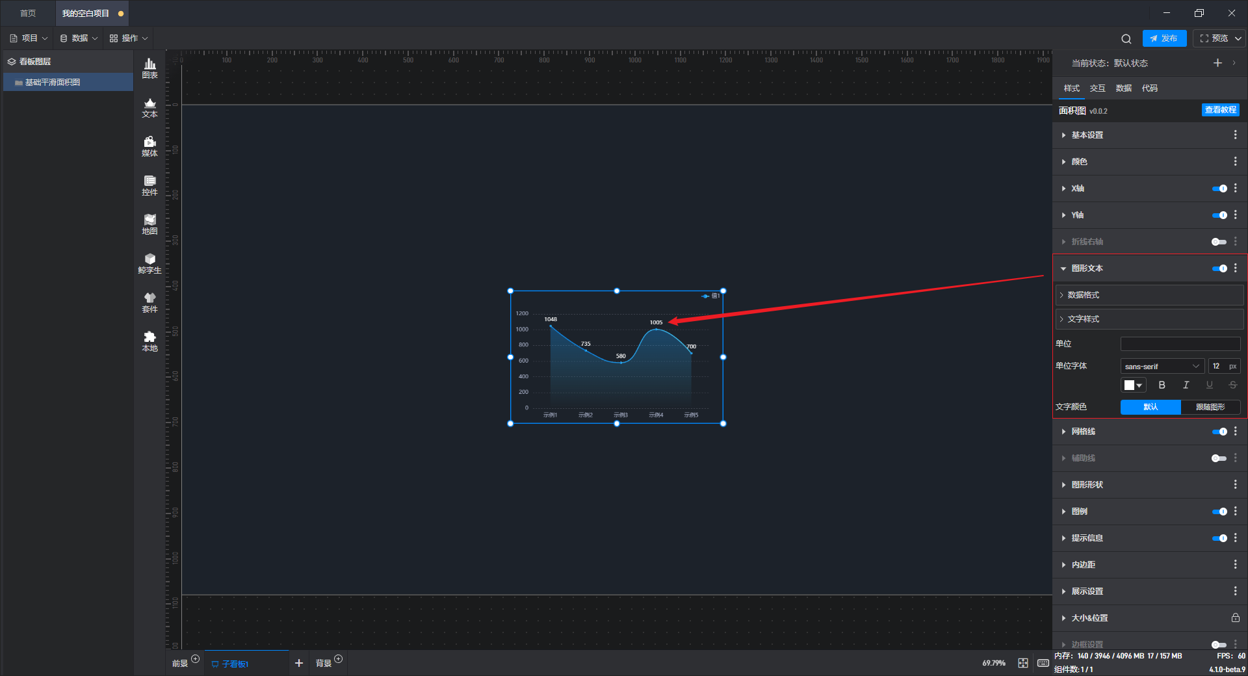Toggle the 提示信息 tooltip switch

1219,538
